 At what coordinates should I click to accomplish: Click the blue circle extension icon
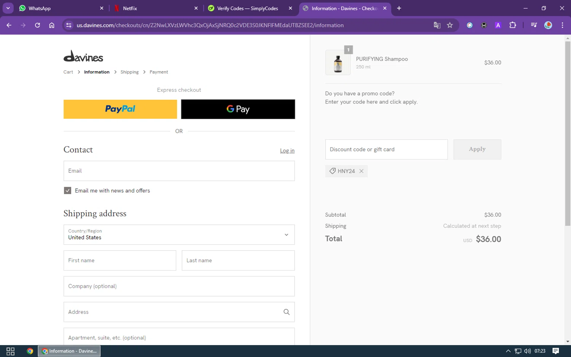click(x=470, y=25)
